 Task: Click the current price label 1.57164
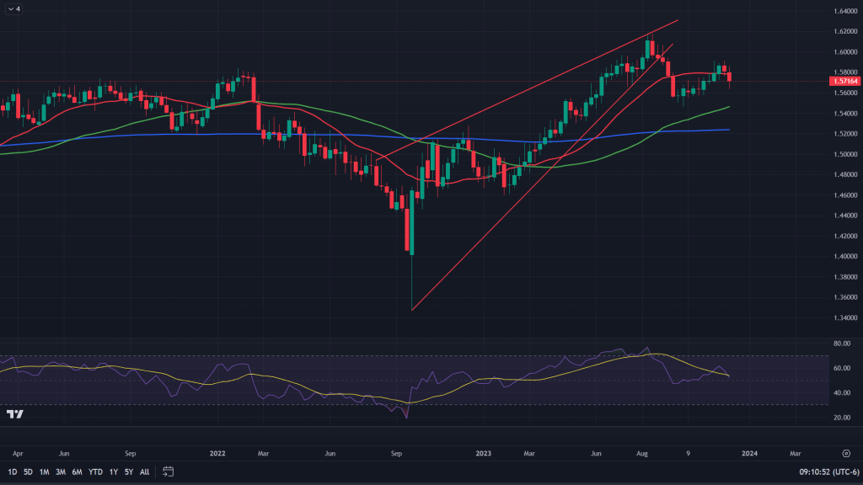pos(844,82)
